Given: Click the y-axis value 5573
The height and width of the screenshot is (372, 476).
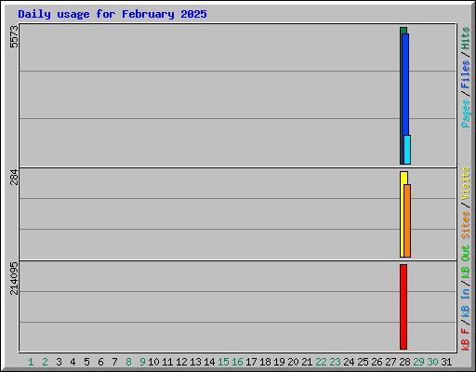Looking at the screenshot, I should [x=14, y=37].
